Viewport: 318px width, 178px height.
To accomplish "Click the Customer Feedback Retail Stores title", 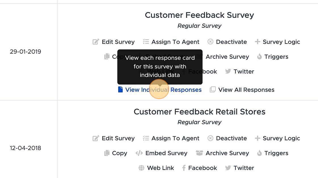I will (199, 112).
